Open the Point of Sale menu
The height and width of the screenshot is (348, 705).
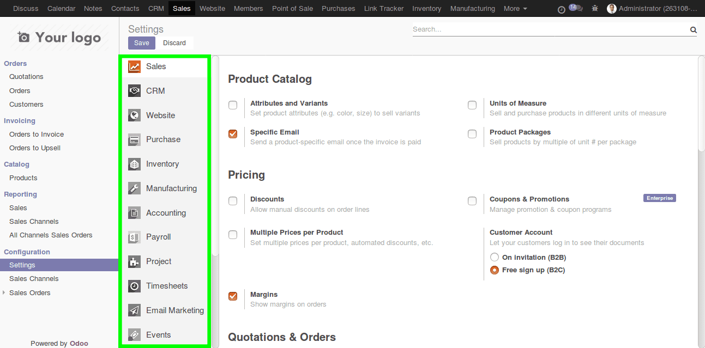coord(292,9)
